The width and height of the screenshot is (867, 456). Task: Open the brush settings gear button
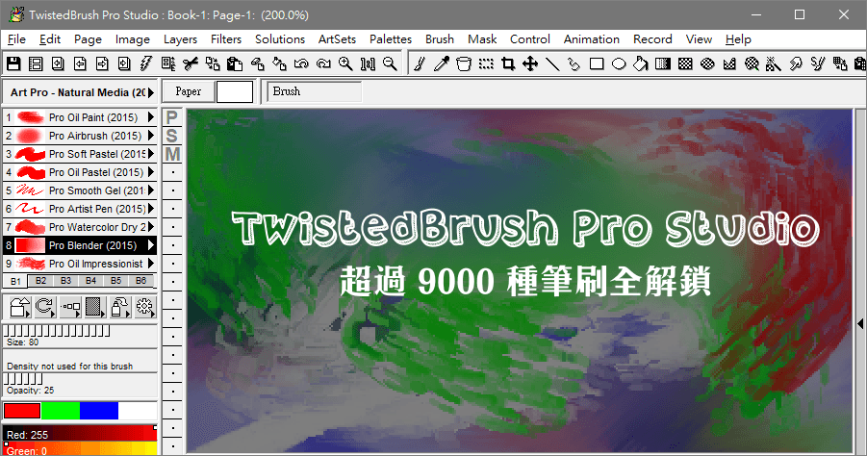[145, 307]
